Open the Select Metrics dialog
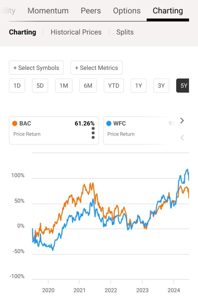 96,67
